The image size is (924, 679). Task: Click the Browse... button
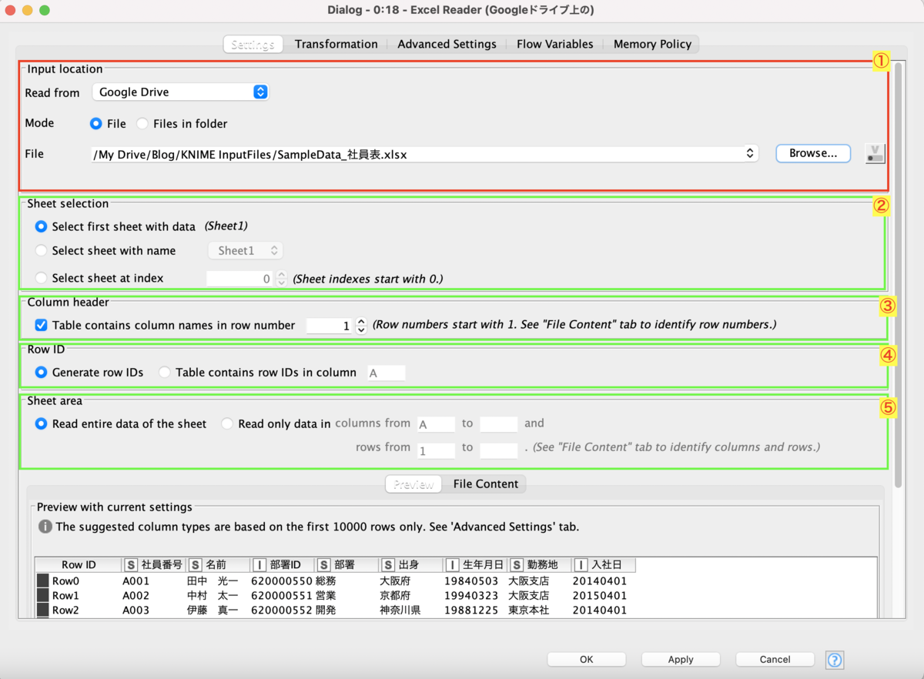[x=813, y=153]
